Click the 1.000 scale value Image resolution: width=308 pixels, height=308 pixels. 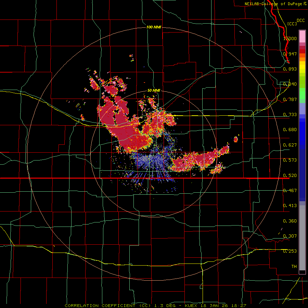tap(290, 38)
